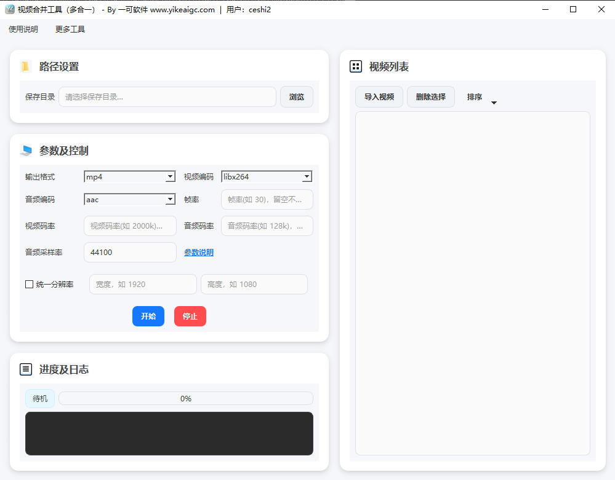Screen dimensions: 615x480
Task: Open the 视频编码 dropdown showing libx264
Action: coord(266,176)
